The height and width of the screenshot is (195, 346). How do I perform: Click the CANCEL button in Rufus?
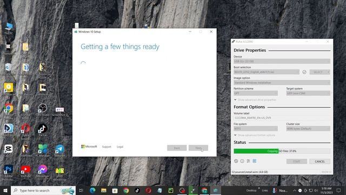tap(320, 161)
